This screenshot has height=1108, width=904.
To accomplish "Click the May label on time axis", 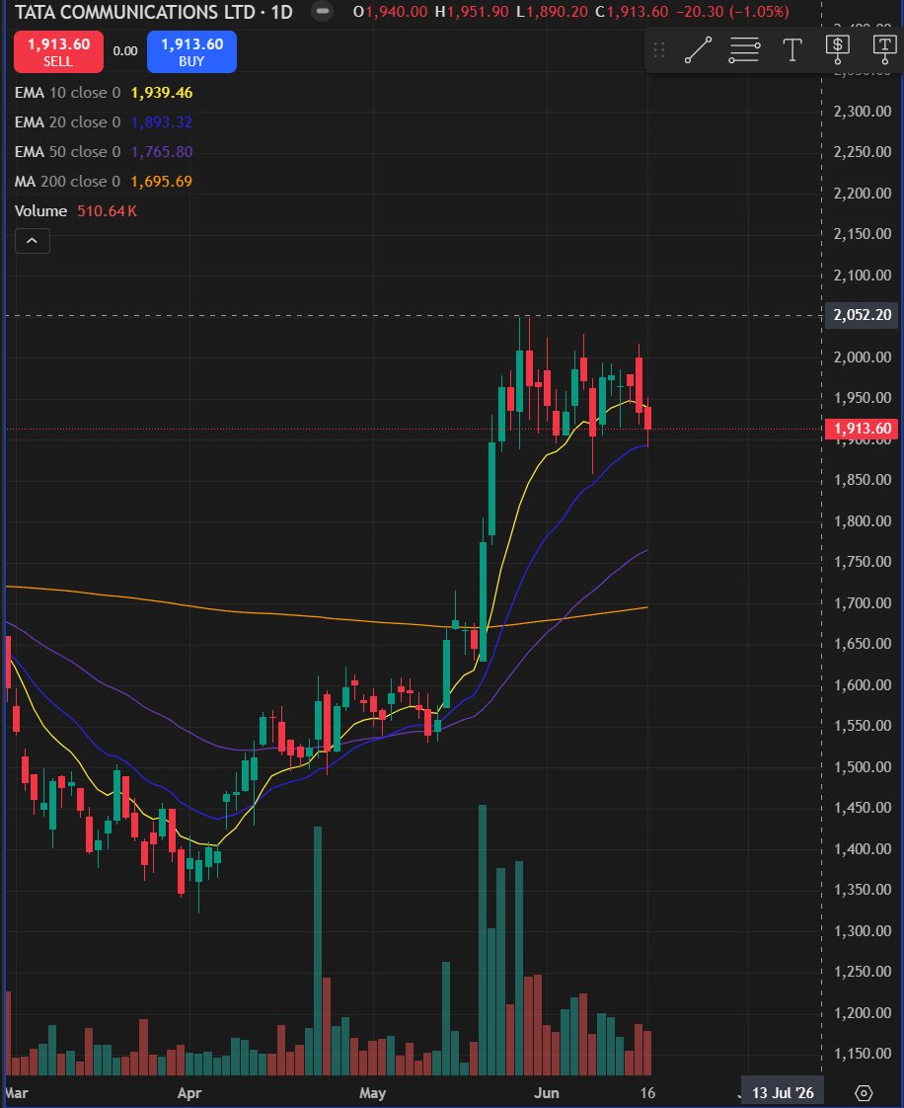I will pos(372,1092).
